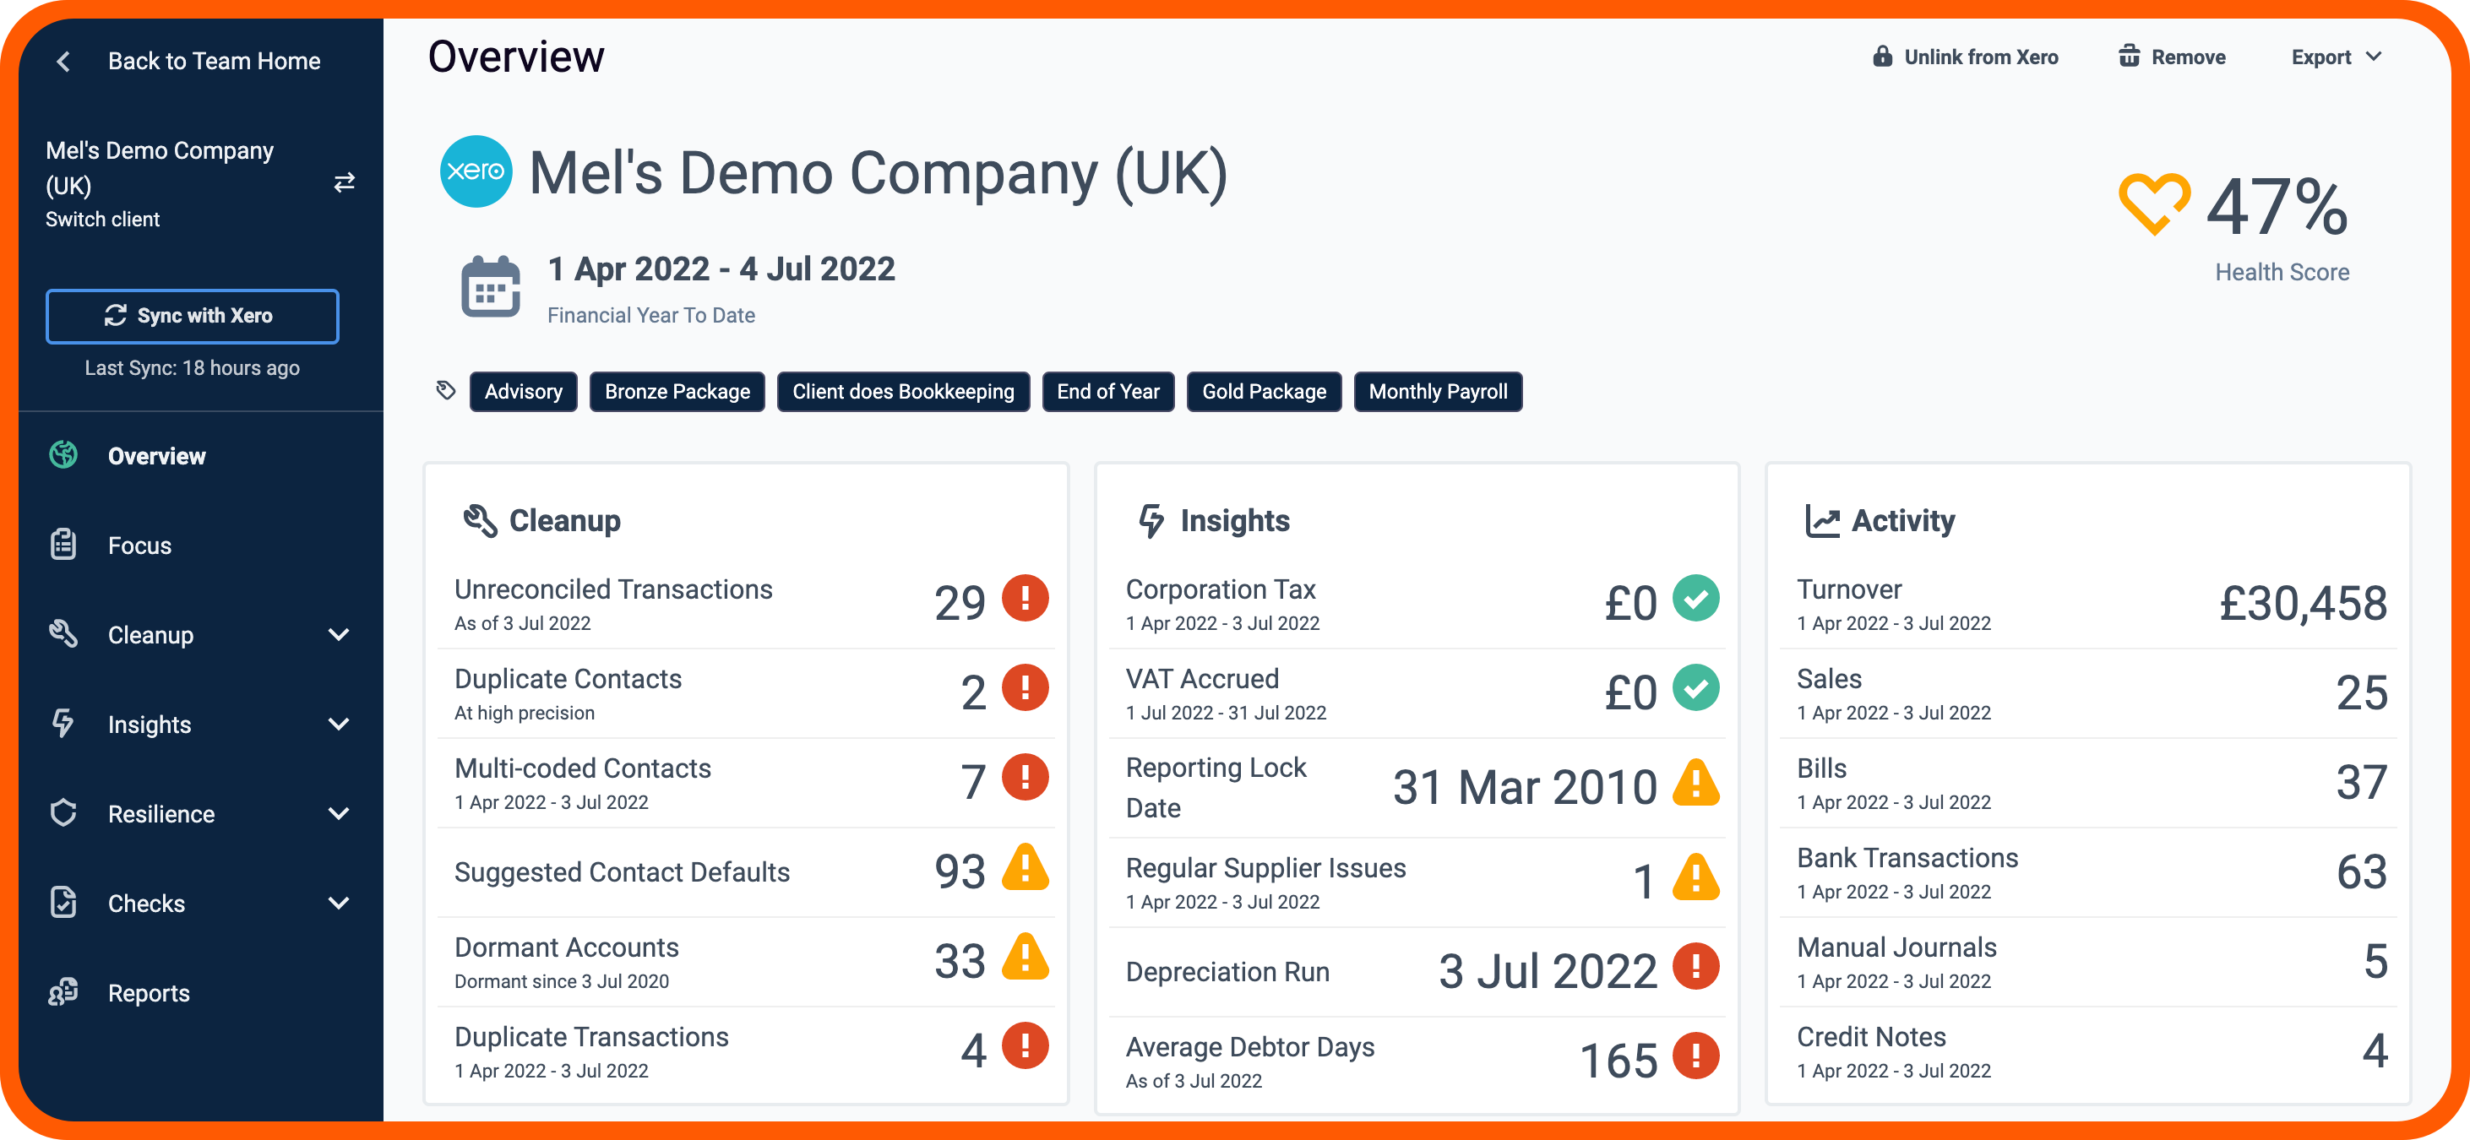The height and width of the screenshot is (1140, 2470).
Task: Click the red alert icon for Duplicate Contacts
Action: [1025, 687]
